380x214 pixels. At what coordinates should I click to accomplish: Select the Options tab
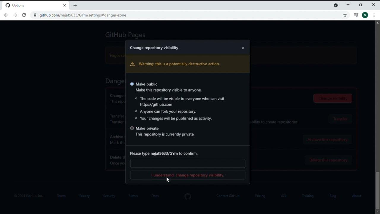tap(36, 5)
